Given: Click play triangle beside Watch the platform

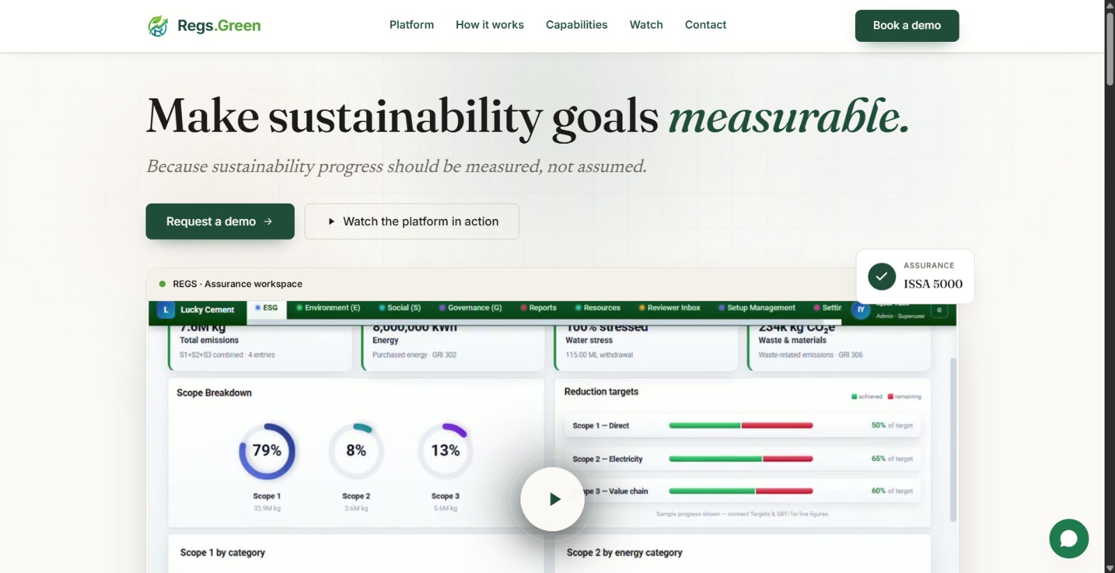Looking at the screenshot, I should point(332,222).
